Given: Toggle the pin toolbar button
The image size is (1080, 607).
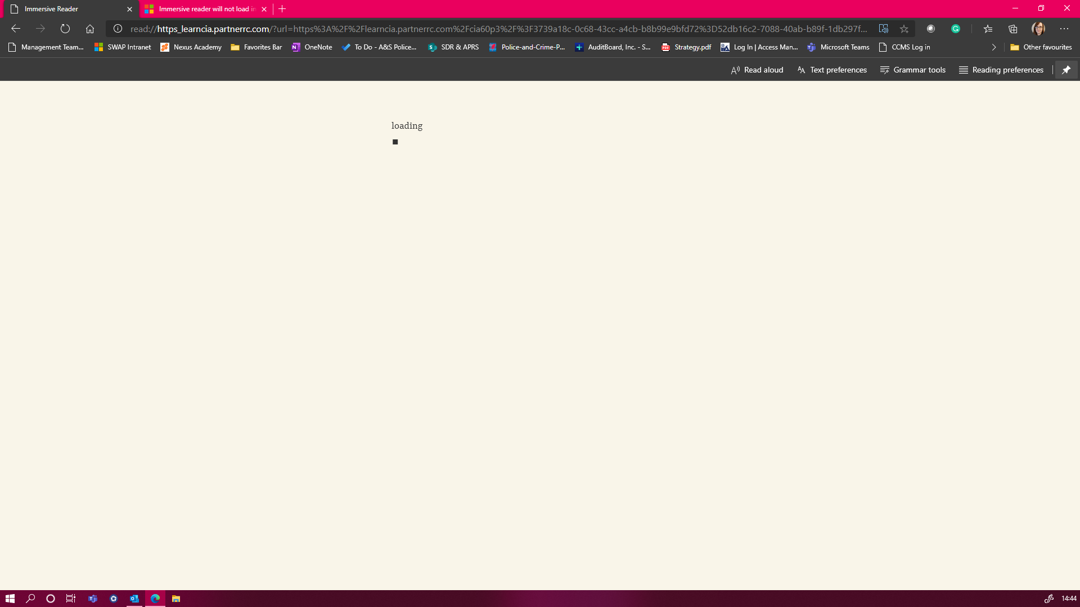Looking at the screenshot, I should [x=1066, y=70].
